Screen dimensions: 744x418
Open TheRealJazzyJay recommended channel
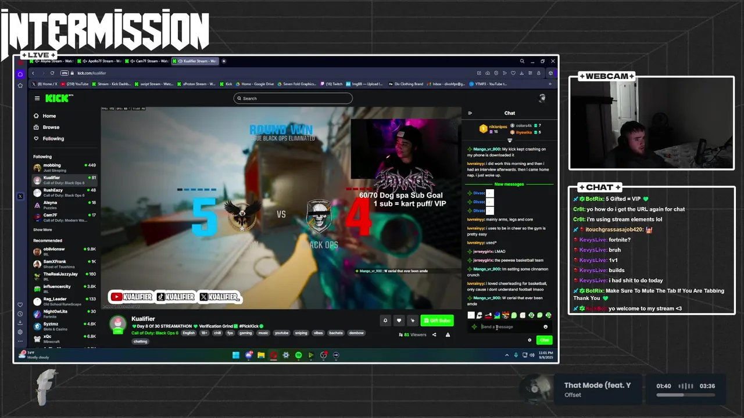65,276
